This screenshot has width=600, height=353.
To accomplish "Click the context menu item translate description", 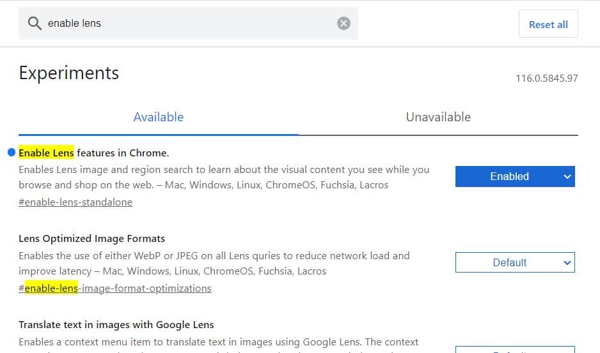I will click(218, 343).
